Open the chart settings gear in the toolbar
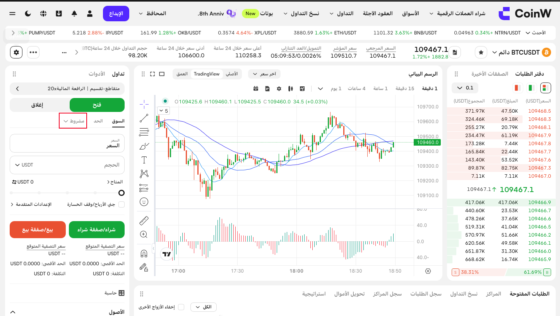 [279, 89]
